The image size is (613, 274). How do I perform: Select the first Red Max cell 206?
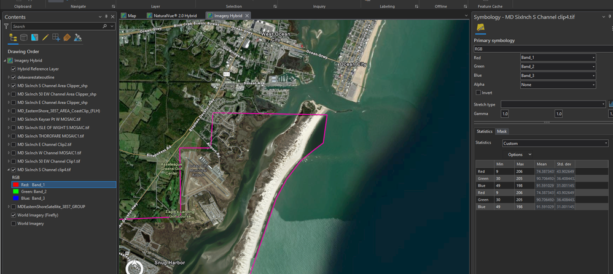pos(524,172)
